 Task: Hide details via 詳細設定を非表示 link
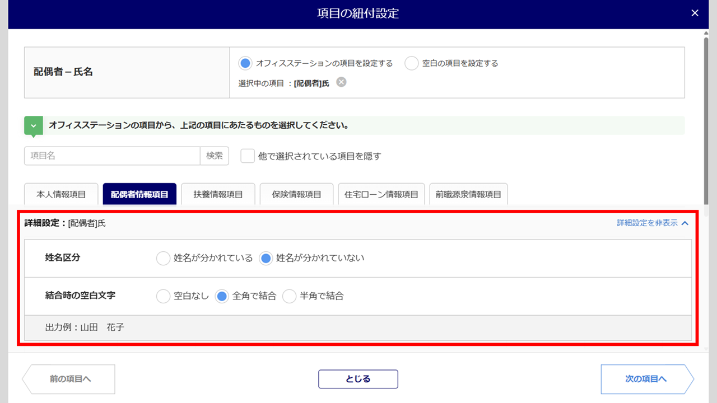(653, 223)
